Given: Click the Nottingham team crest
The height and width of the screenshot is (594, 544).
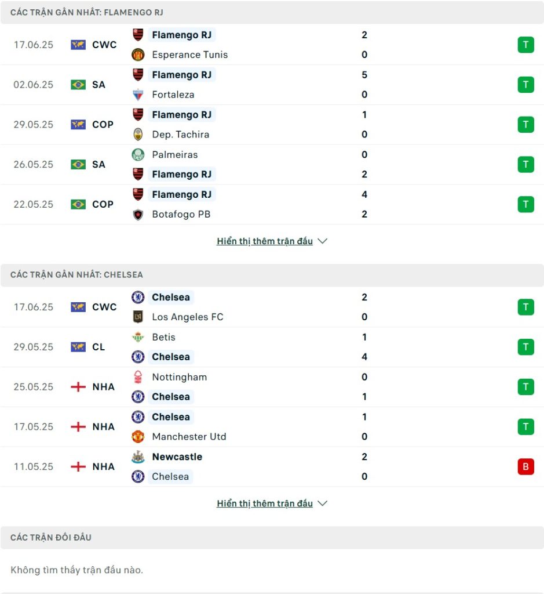Looking at the screenshot, I should [138, 377].
